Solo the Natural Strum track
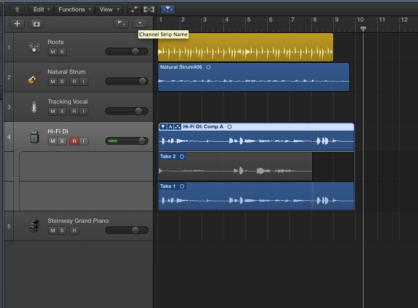 62,82
